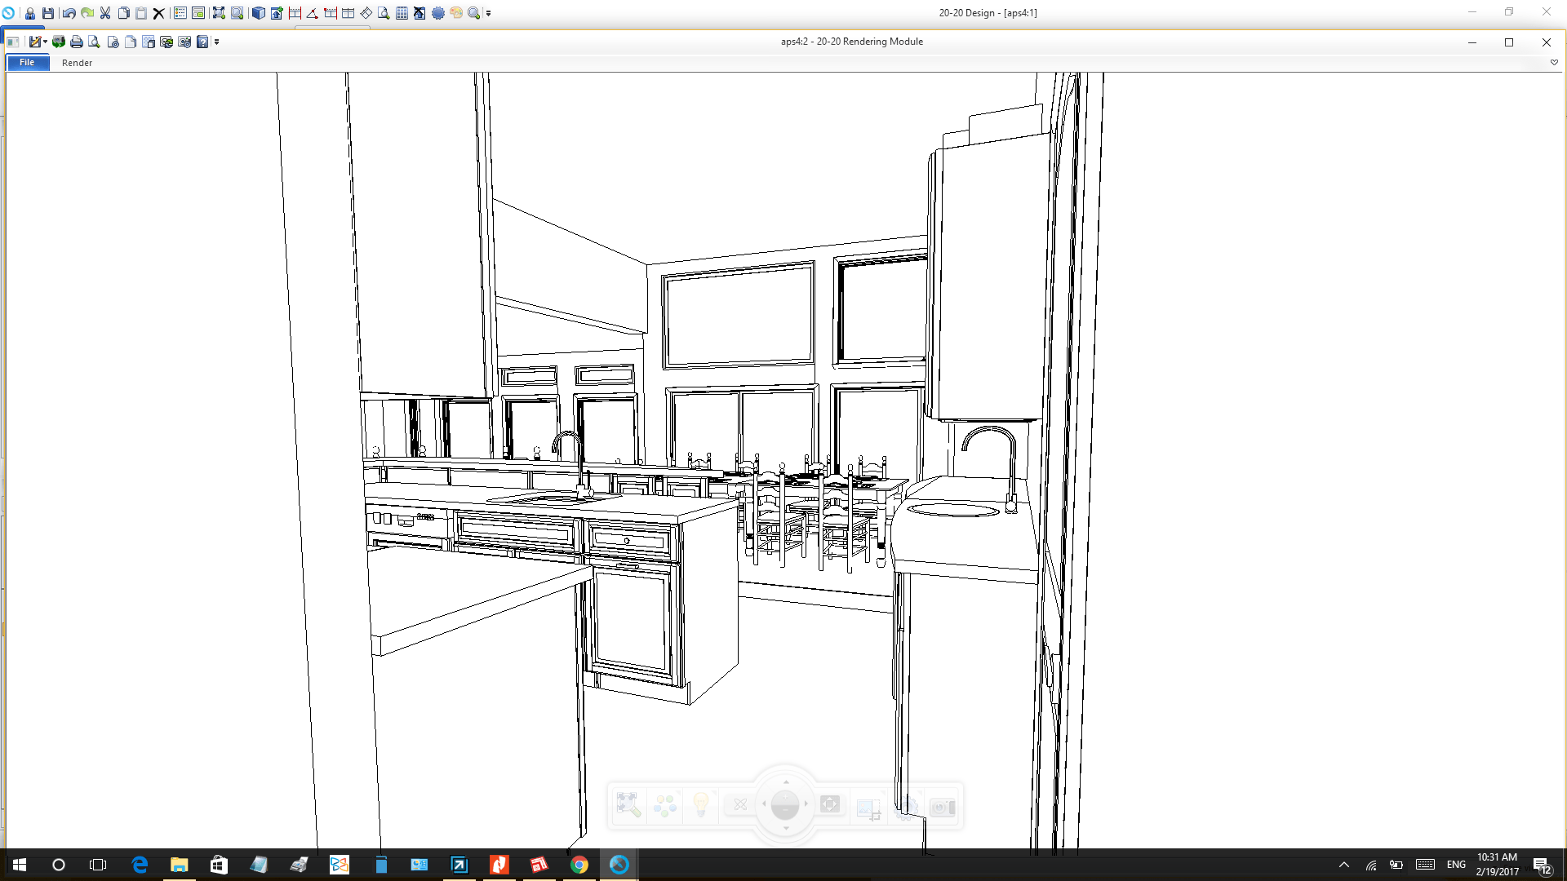The height and width of the screenshot is (881, 1567).
Task: Select the Undo icon on the main toolbar
Action: click(x=70, y=12)
